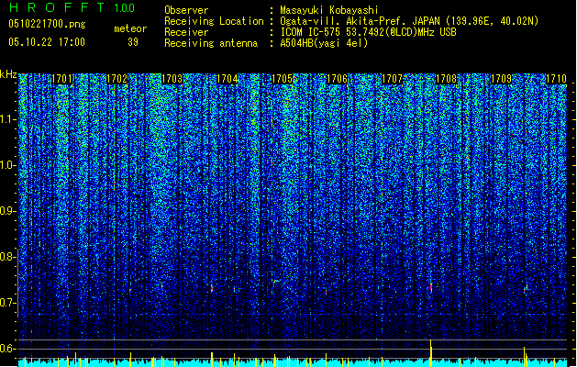Click the tallest yellow power spike near 1708

[x=430, y=353]
